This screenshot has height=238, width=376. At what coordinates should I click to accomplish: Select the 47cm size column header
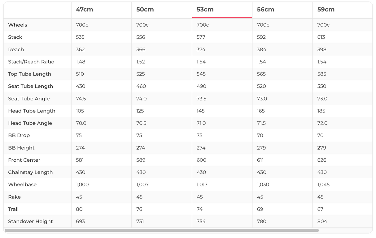[x=85, y=10]
